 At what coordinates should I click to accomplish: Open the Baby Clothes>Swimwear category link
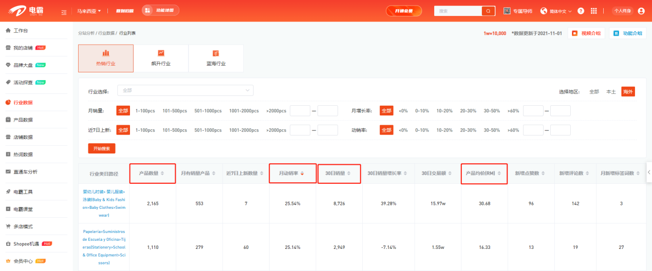[104, 203]
